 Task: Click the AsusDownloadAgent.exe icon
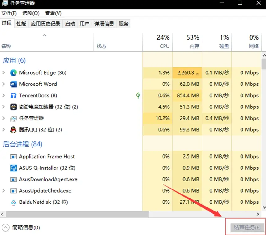(13, 179)
